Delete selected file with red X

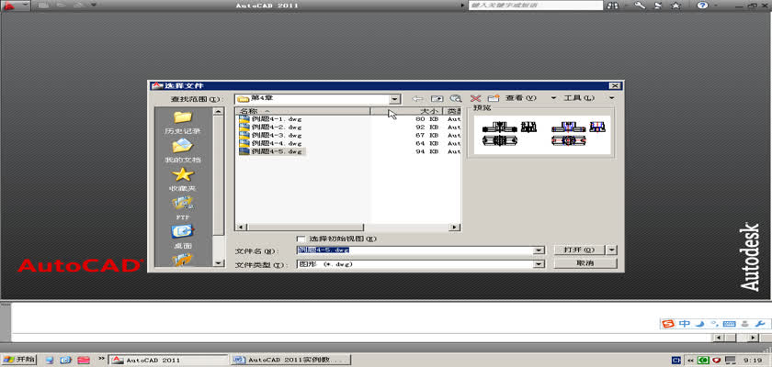tap(475, 99)
